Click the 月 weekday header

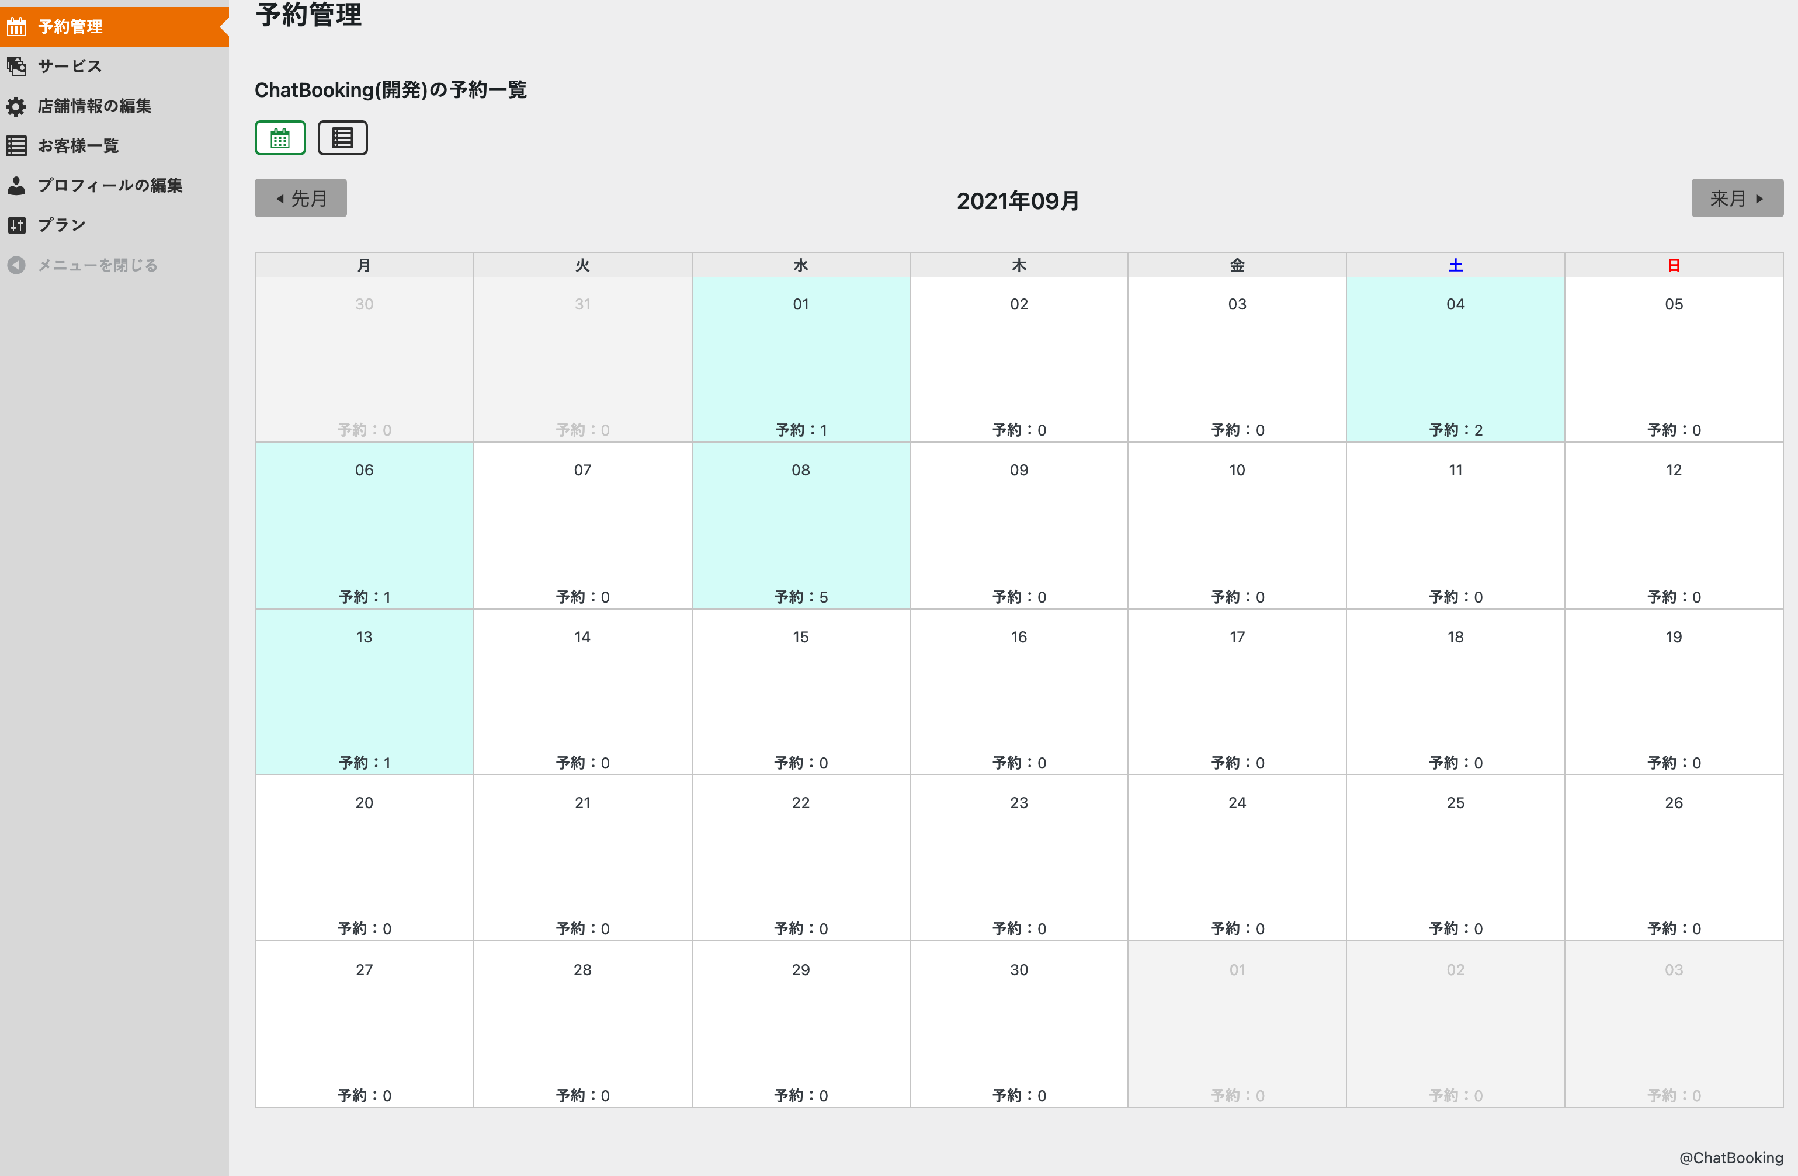364,265
